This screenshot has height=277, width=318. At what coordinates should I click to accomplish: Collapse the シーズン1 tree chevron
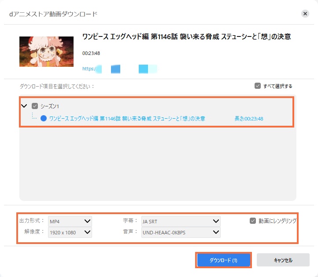point(24,106)
